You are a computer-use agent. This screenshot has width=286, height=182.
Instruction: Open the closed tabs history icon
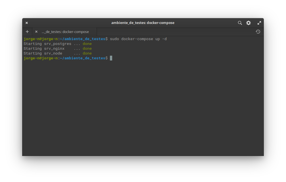tap(258, 32)
